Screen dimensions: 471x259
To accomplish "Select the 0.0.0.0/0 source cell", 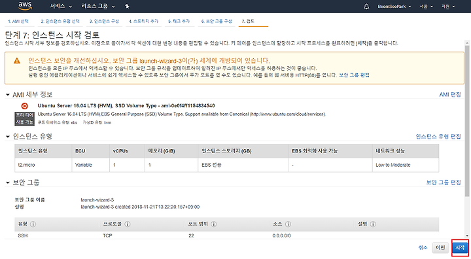I will tap(281, 235).
